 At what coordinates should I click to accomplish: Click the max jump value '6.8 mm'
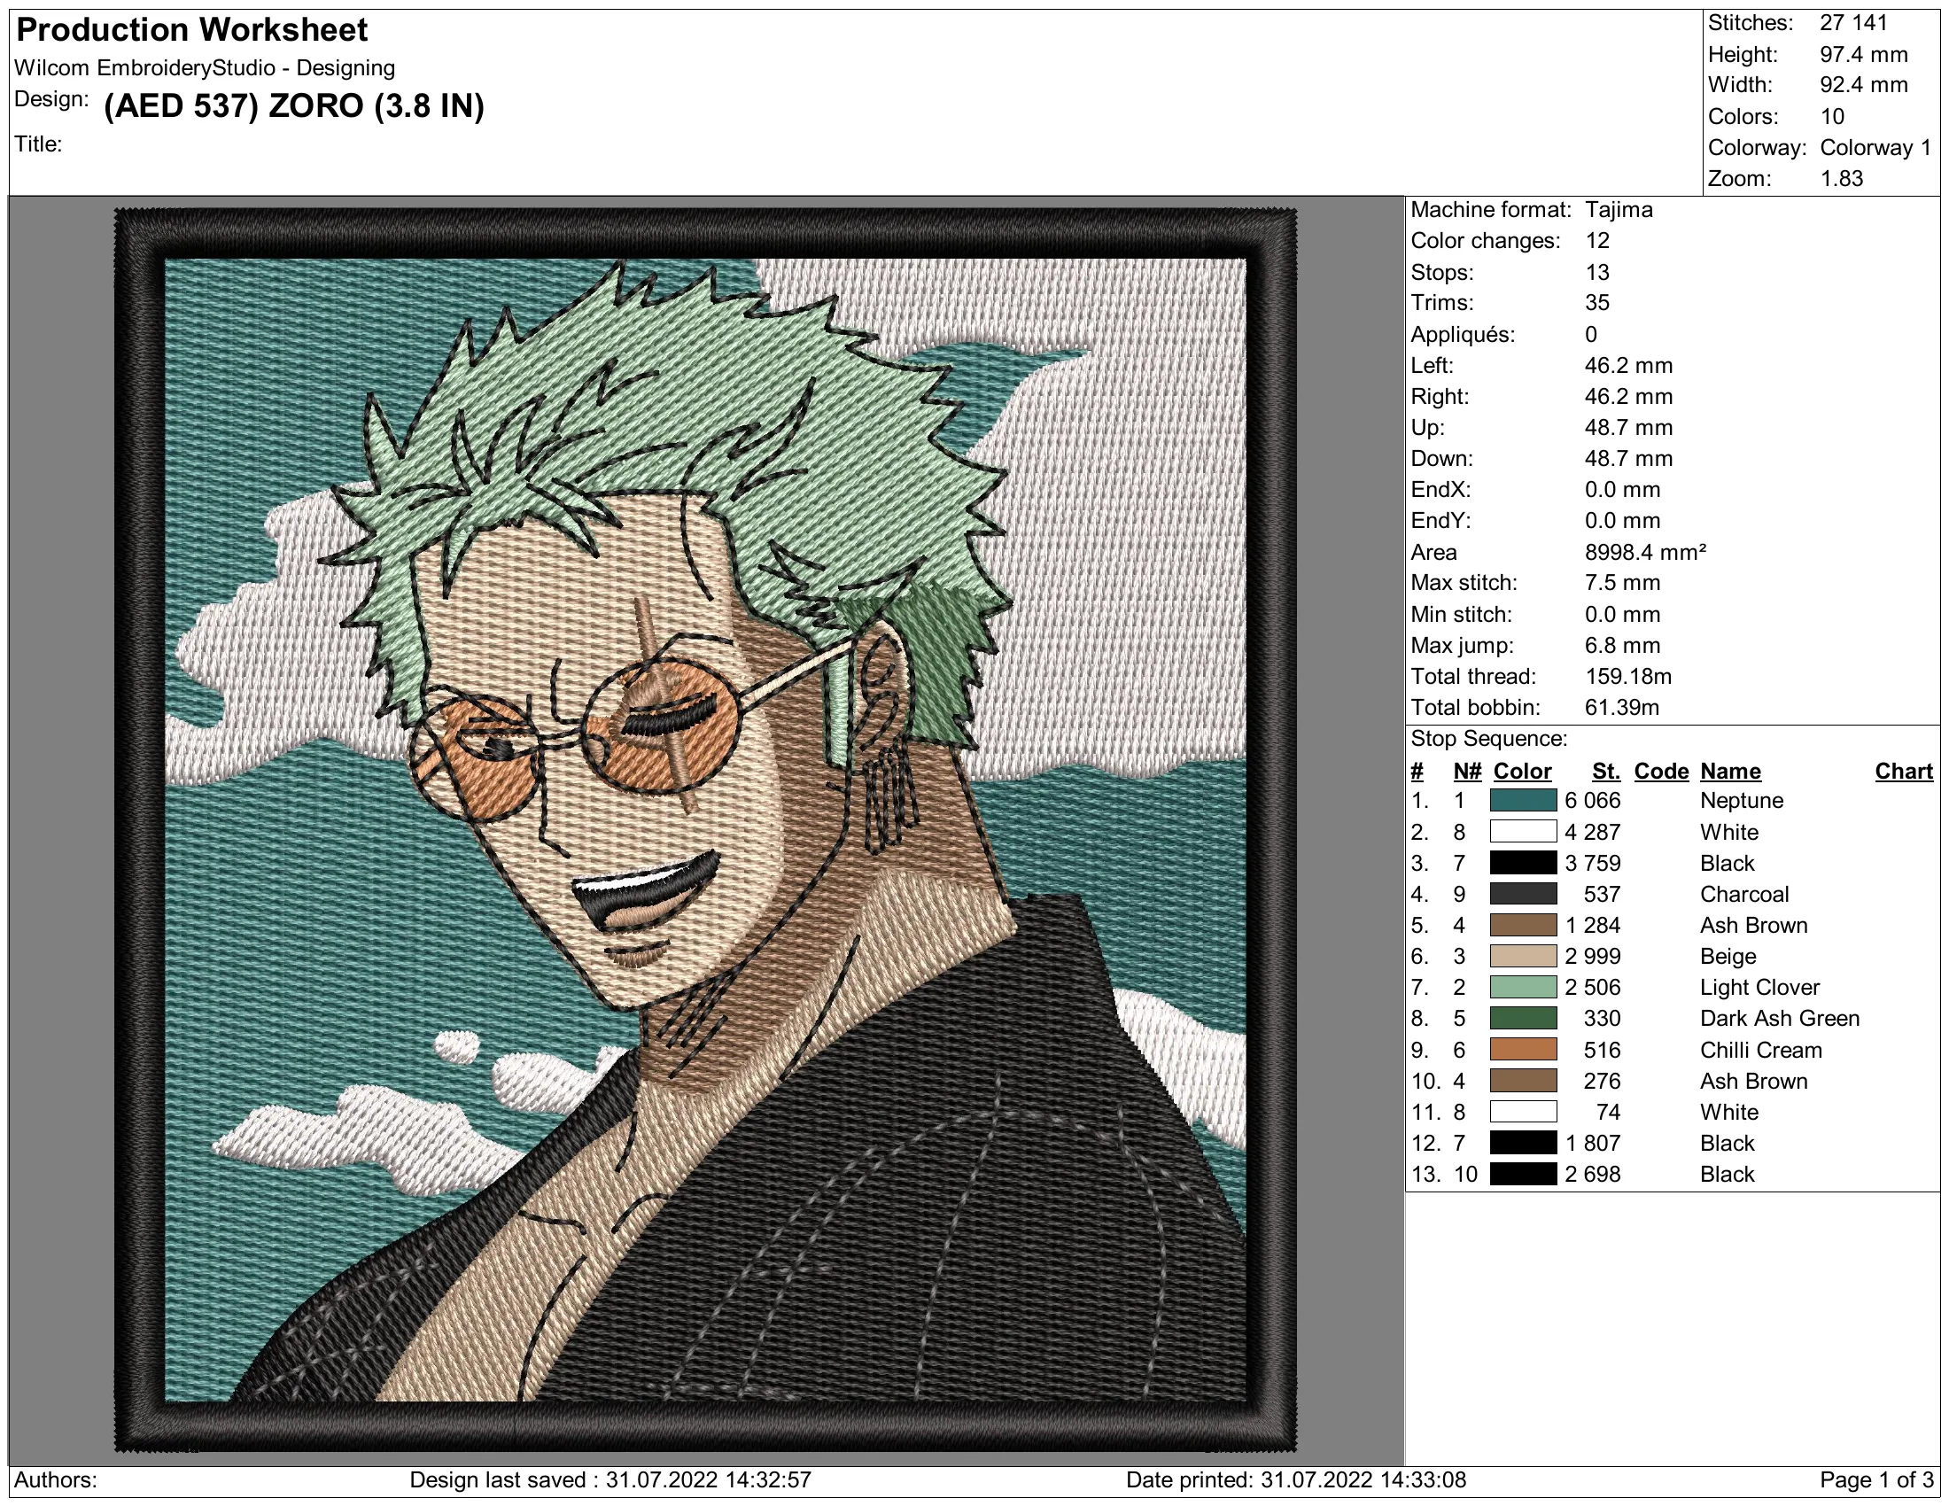(1621, 646)
